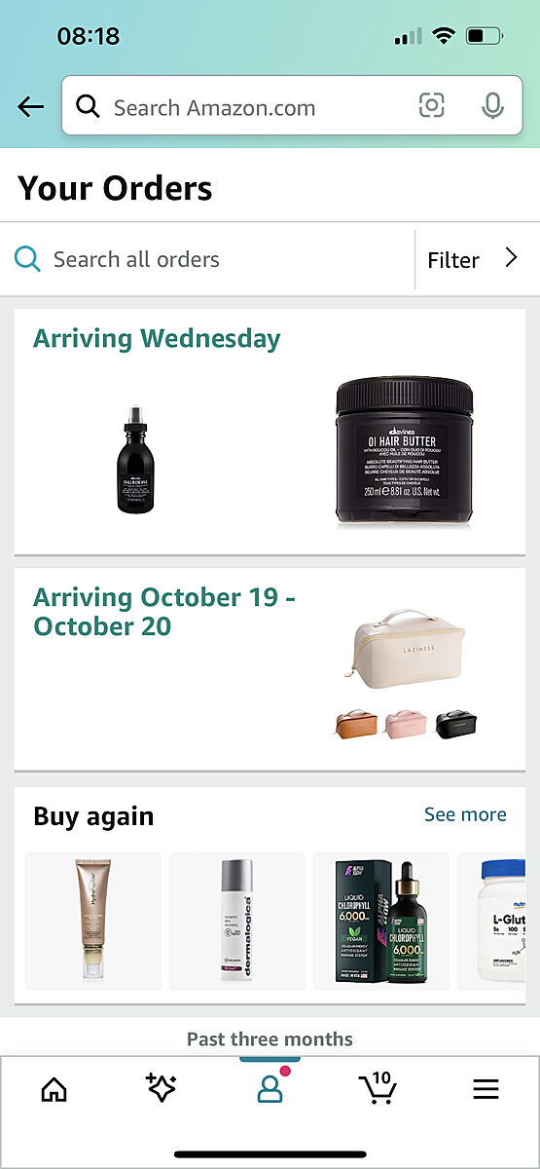Open the sparkle AI assistant icon
Screen dimensions: 540x1169
(x=161, y=1088)
